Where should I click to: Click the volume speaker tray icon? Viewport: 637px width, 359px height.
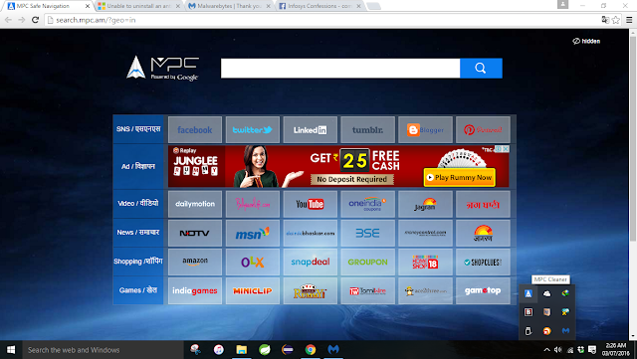[558, 350]
